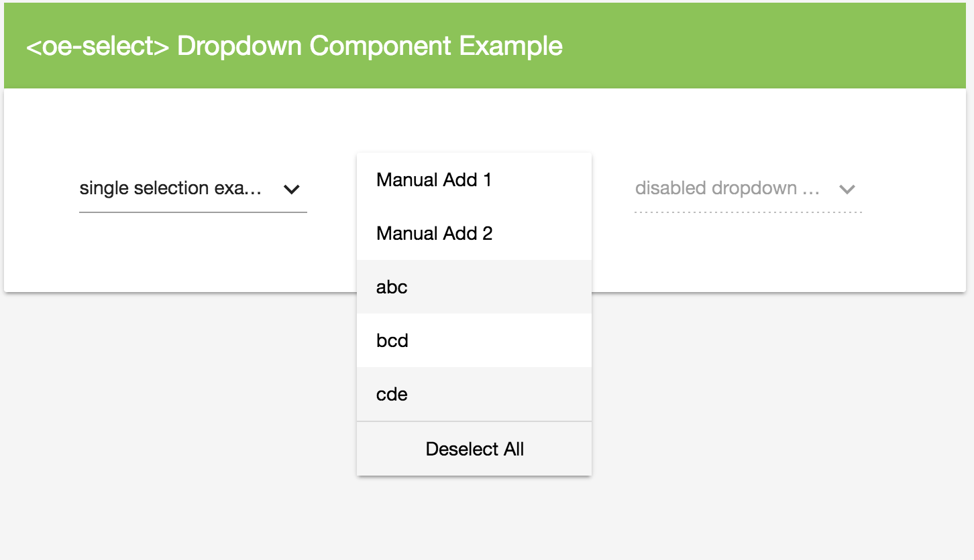
Task: Click the dotted underline under disabled dropdown
Action: (748, 212)
